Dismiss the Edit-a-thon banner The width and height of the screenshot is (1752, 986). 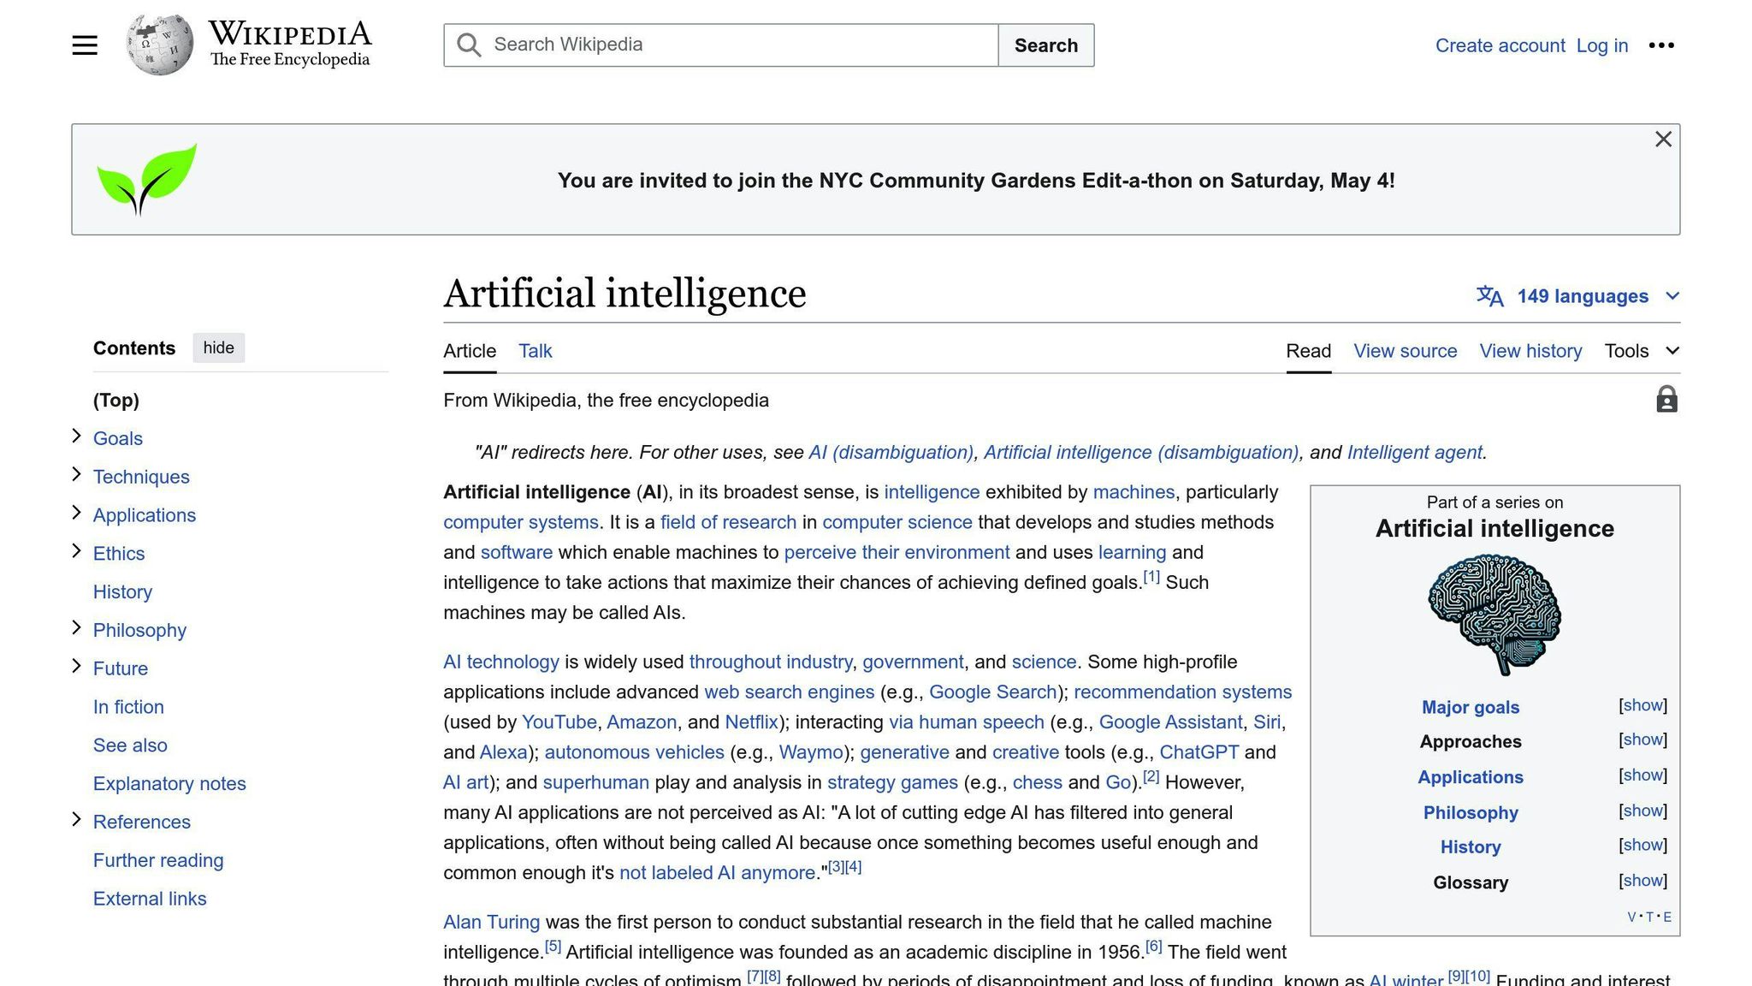coord(1662,140)
